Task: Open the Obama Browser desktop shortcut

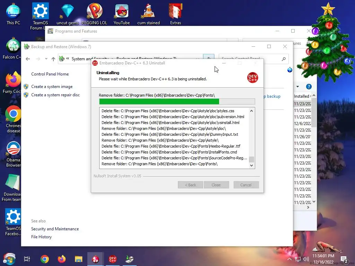Action: pyautogui.click(x=13, y=154)
